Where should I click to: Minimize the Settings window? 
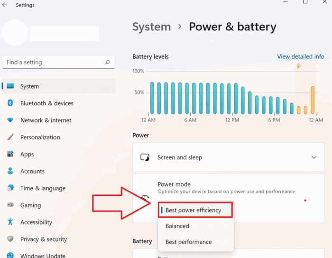[286, 2]
